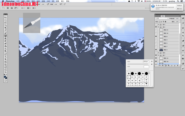Select the Move tool in the toolbox

[6, 18]
